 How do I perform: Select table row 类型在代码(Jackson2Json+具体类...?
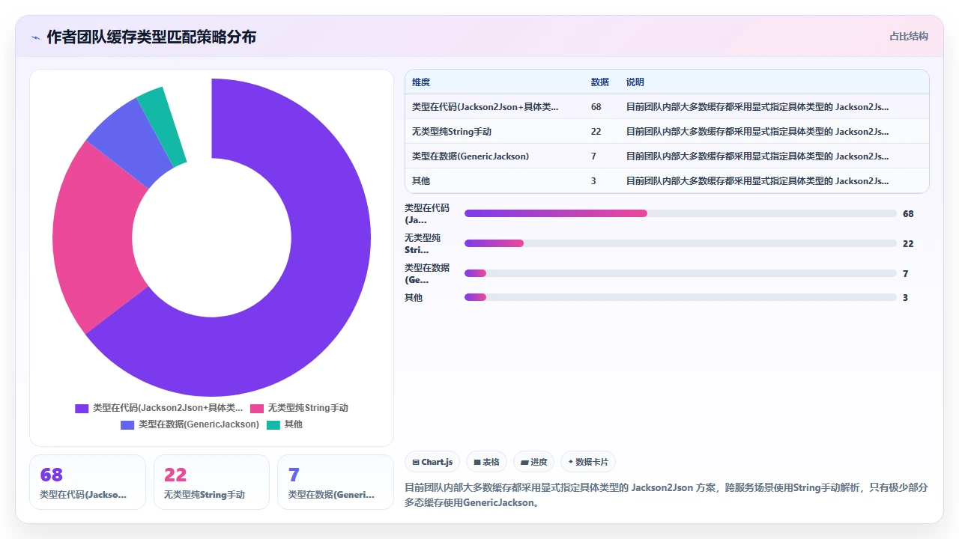[667, 107]
